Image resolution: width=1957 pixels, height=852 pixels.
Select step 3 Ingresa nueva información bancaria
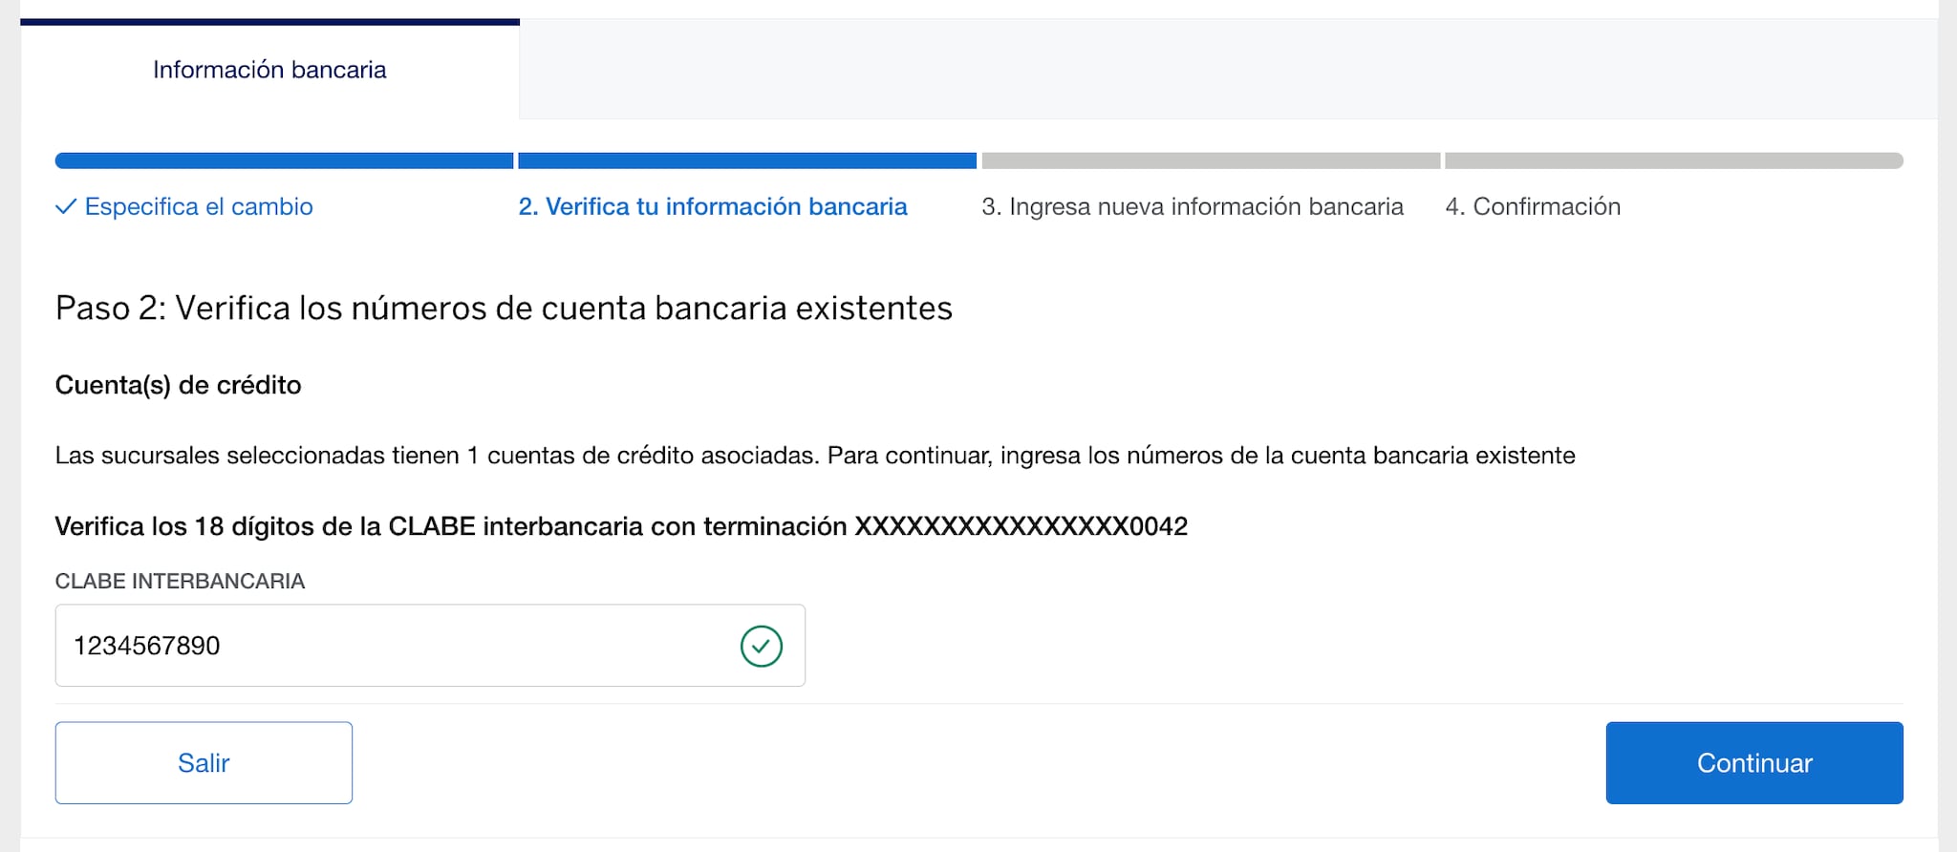1192,206
